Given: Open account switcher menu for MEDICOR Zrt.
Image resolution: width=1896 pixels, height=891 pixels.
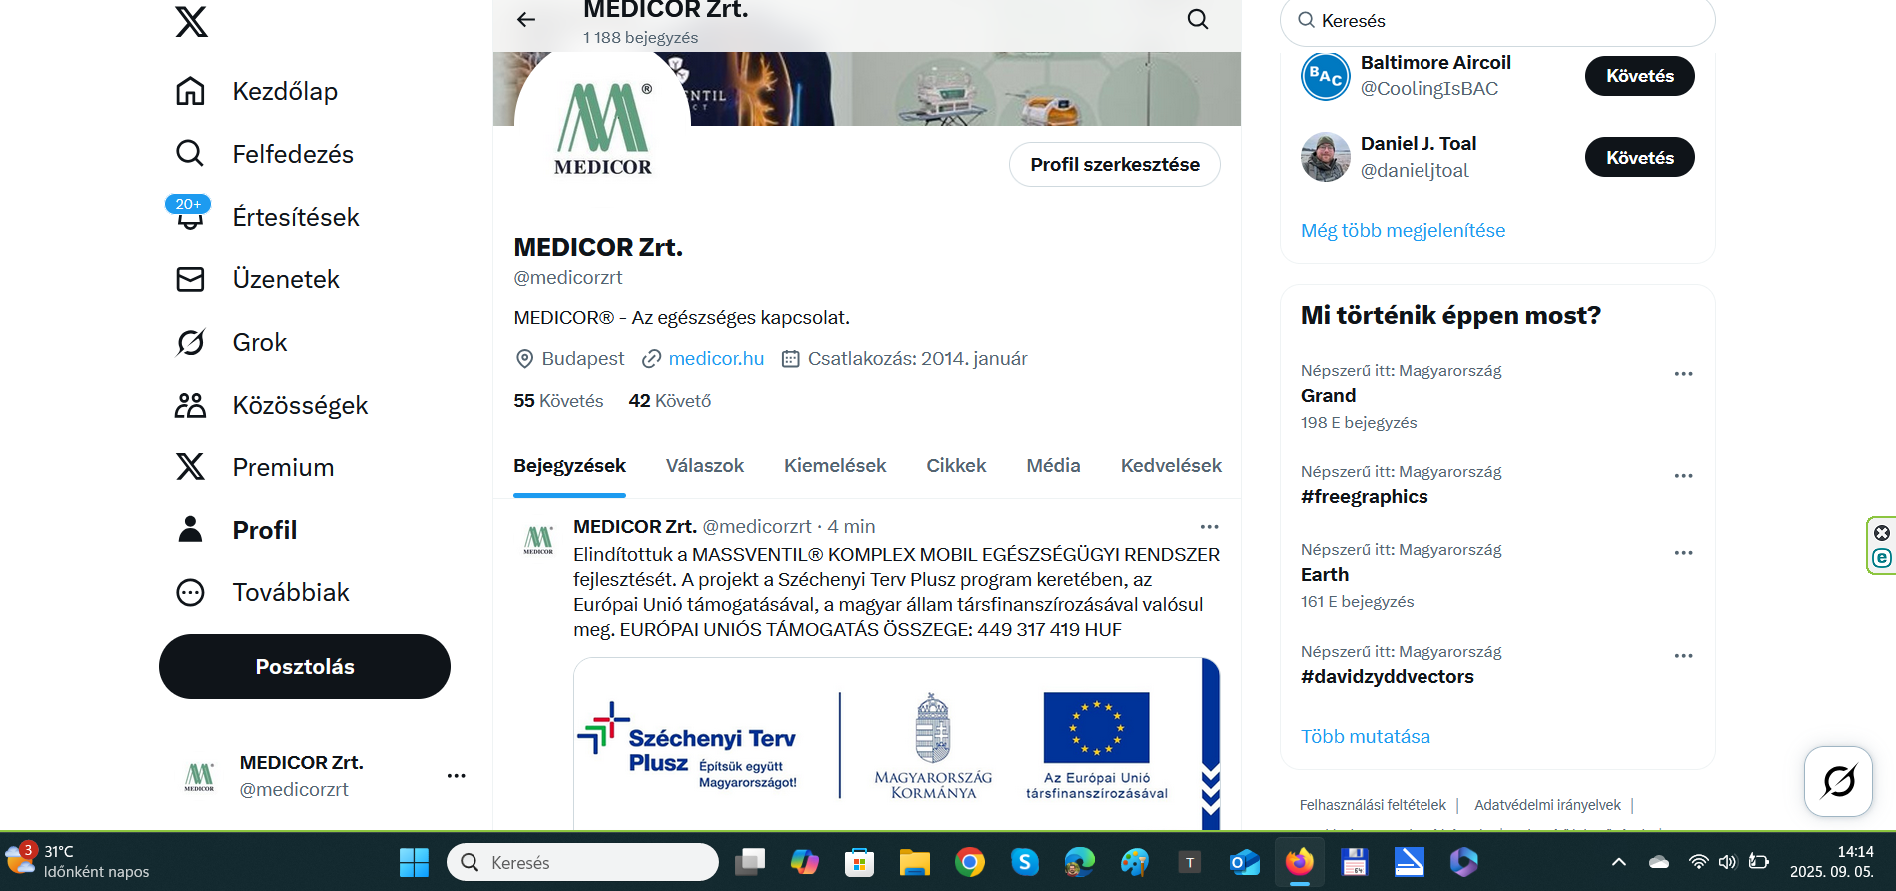Looking at the screenshot, I should click(x=456, y=776).
